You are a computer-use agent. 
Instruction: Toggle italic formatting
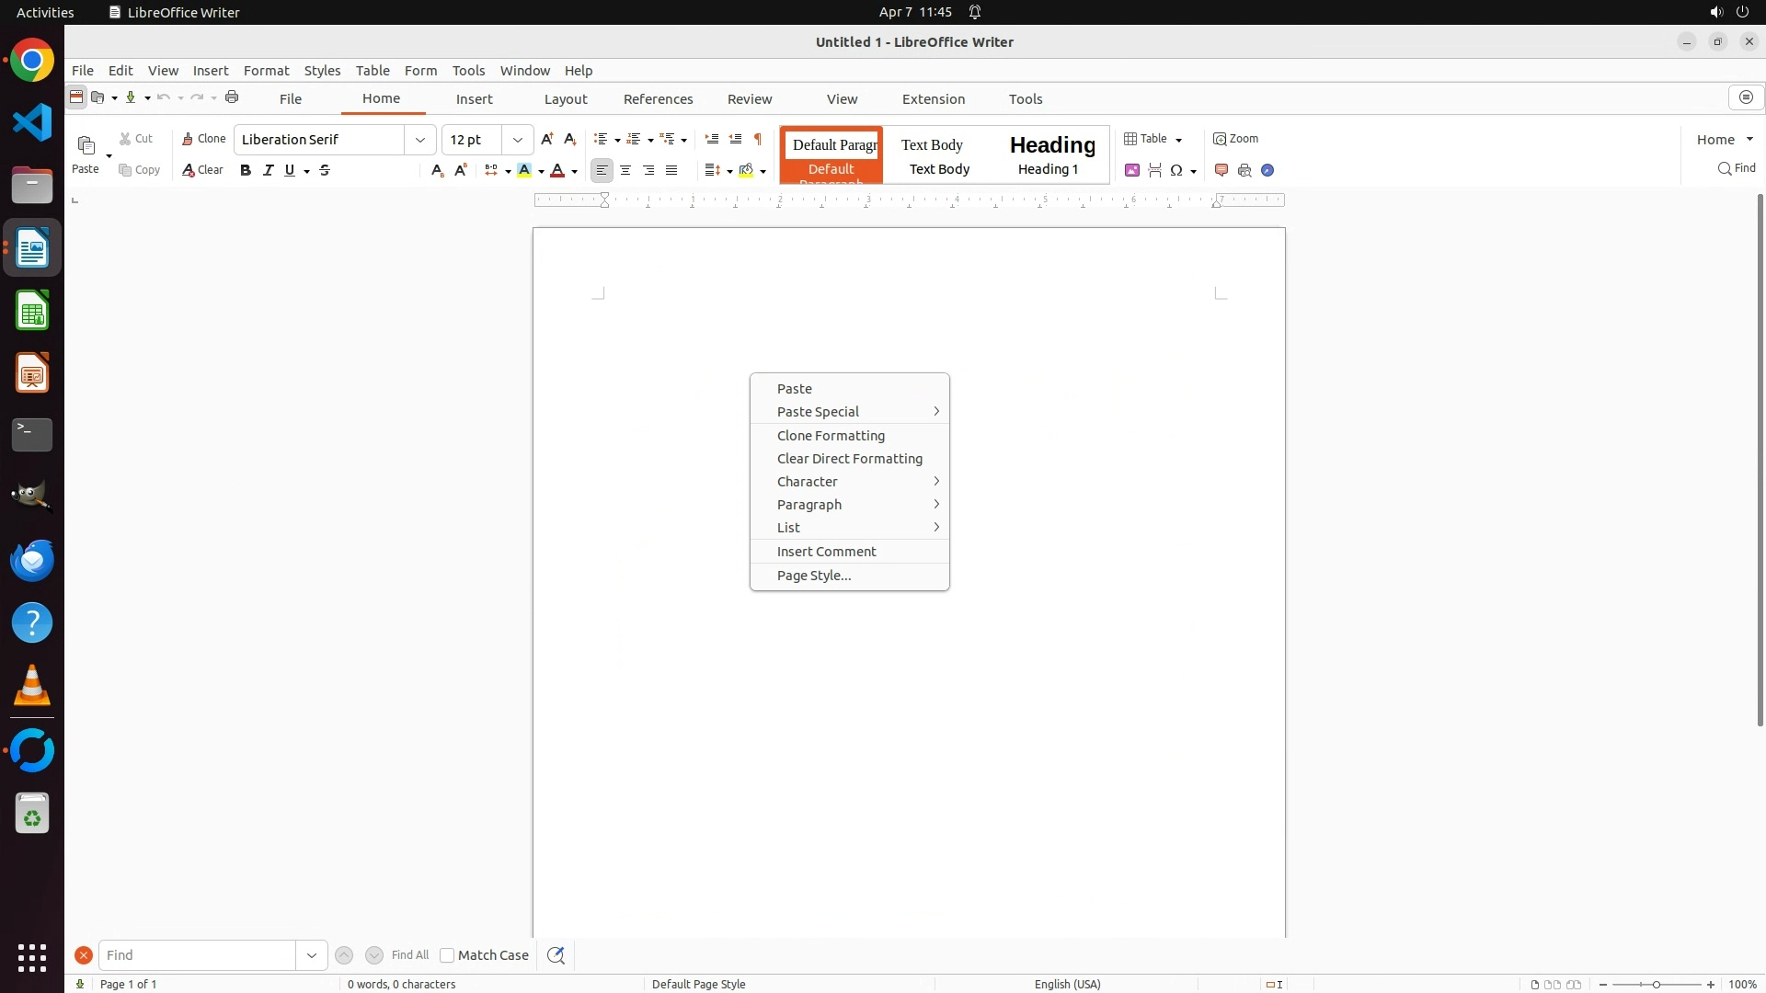tap(268, 170)
